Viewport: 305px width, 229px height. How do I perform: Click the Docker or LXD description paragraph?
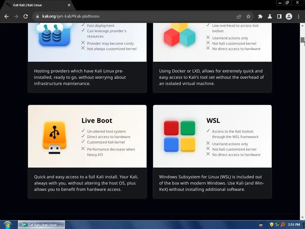[211, 77]
